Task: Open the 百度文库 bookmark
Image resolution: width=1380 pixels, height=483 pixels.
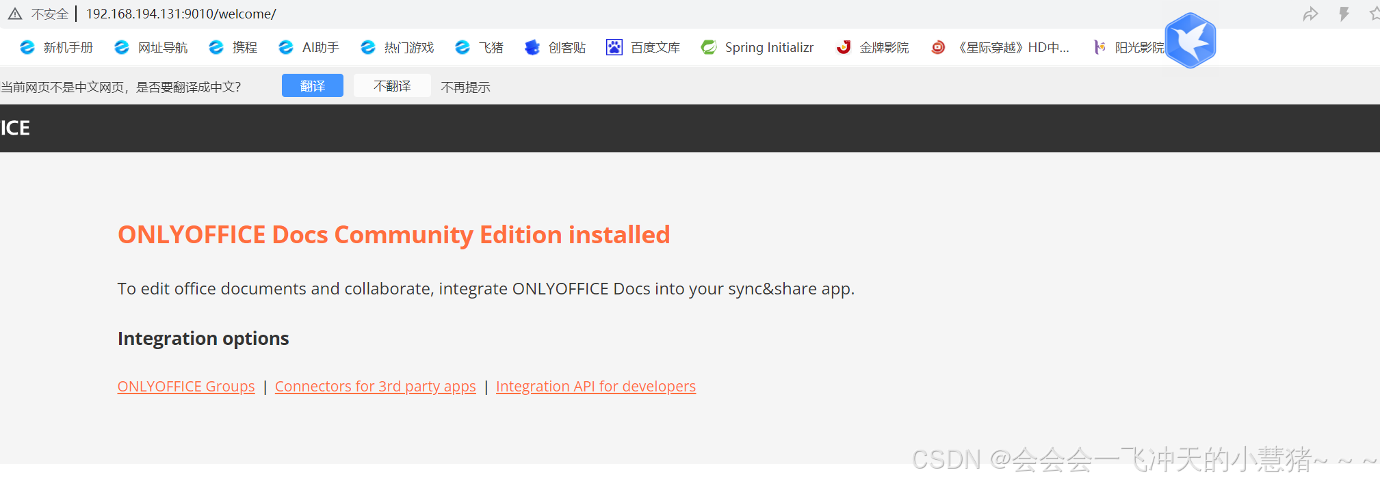Action: click(644, 47)
